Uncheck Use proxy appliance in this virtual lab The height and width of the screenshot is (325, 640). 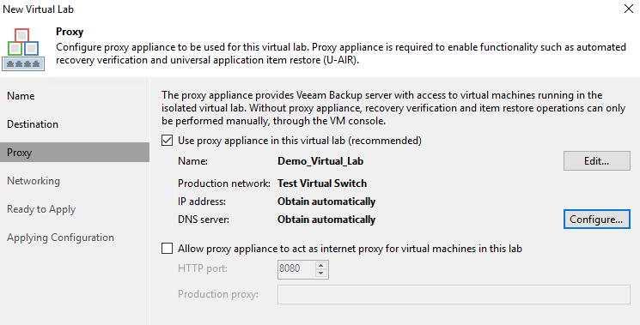(x=167, y=141)
